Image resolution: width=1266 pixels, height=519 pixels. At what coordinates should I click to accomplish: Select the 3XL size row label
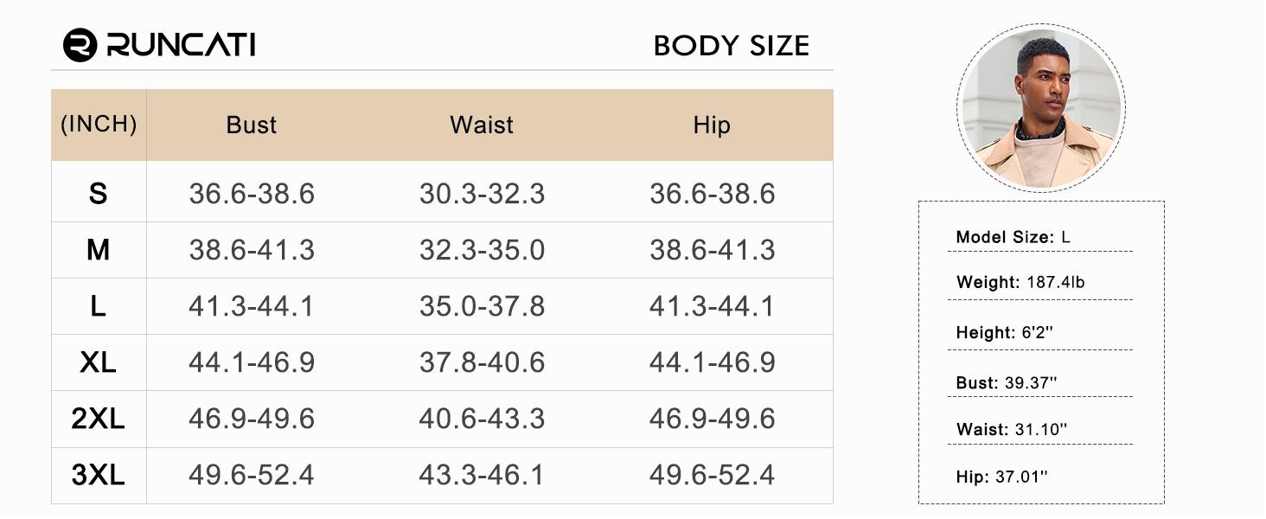98,475
